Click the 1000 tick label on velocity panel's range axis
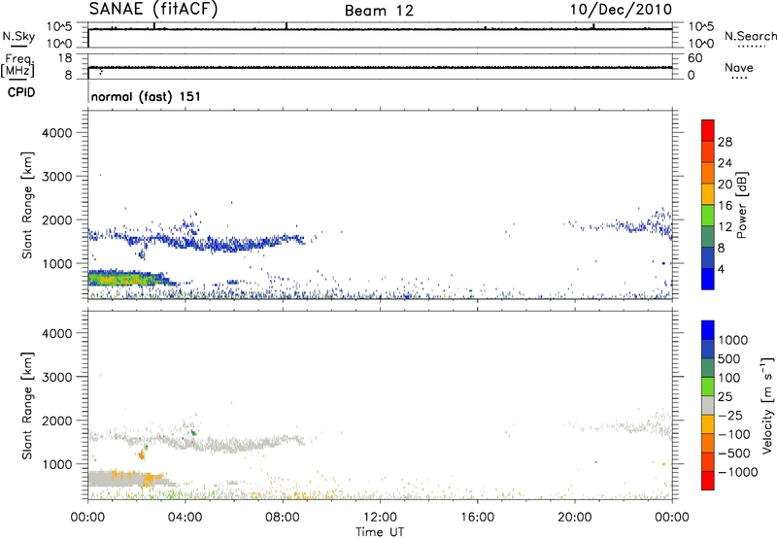This screenshot has height=538, width=777. point(57,464)
